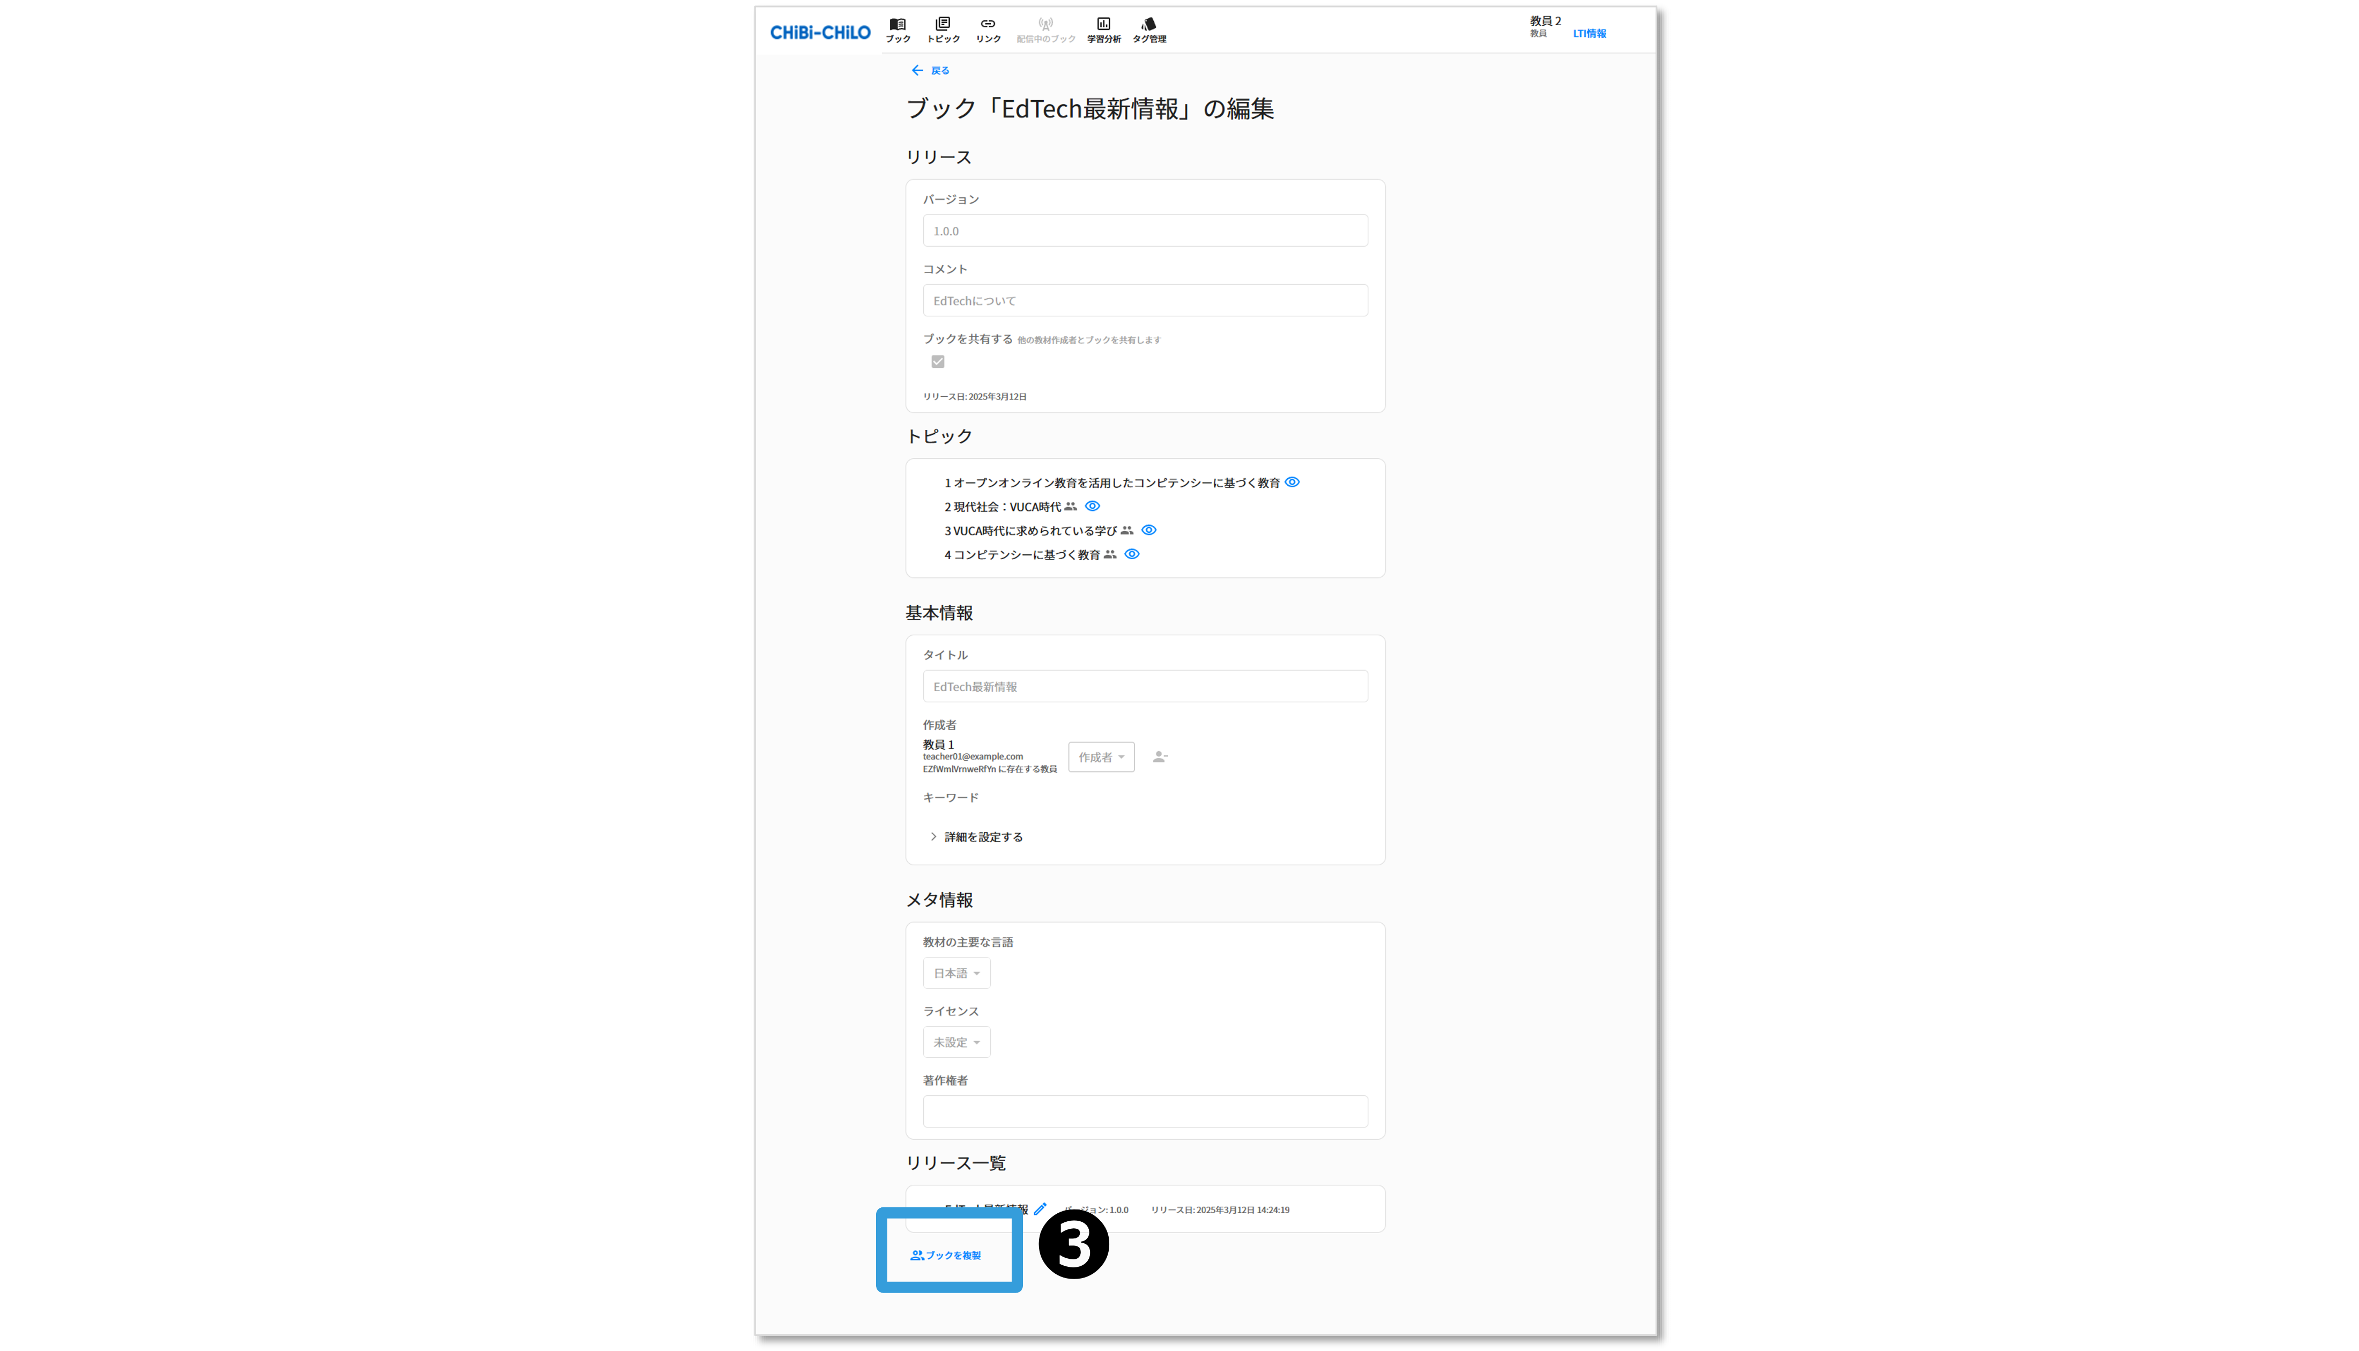This screenshot has width=2359, height=1351.
Task: Click the CHiBi-CHiLO logo
Action: coord(820,33)
